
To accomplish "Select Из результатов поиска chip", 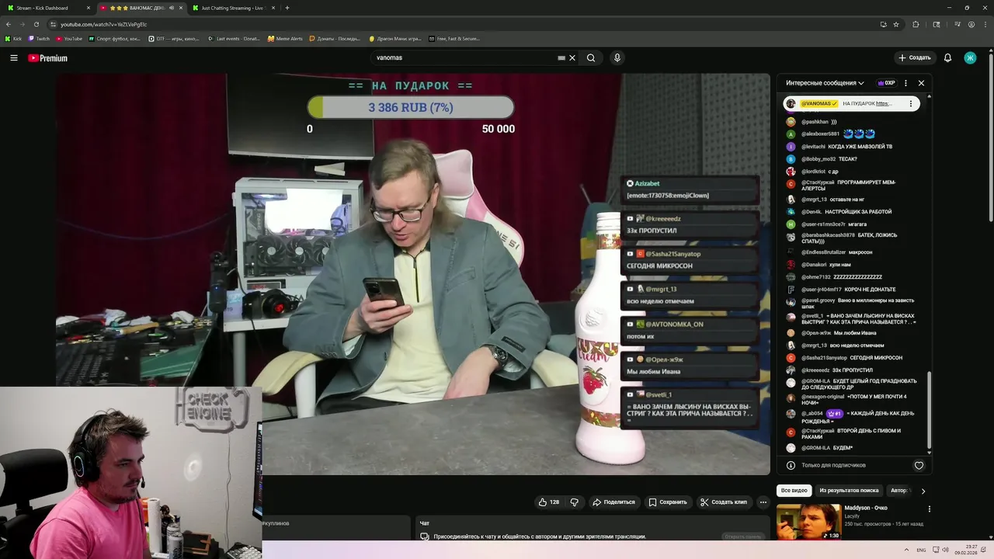I will point(849,491).
